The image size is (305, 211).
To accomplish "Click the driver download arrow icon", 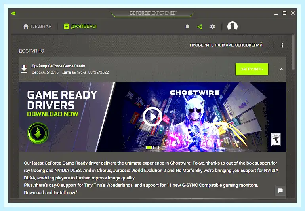I will (24, 69).
